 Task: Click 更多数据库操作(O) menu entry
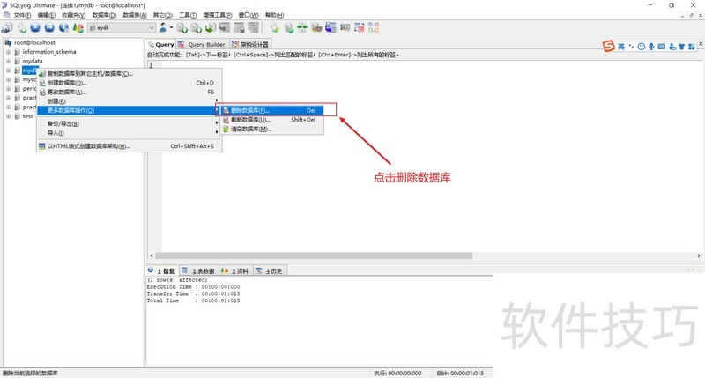point(129,110)
